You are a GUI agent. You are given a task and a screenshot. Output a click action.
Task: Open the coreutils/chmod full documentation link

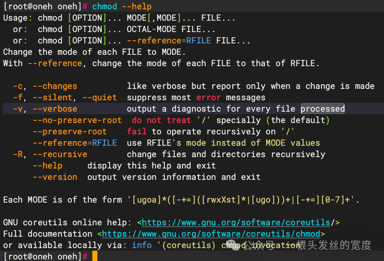211,234
